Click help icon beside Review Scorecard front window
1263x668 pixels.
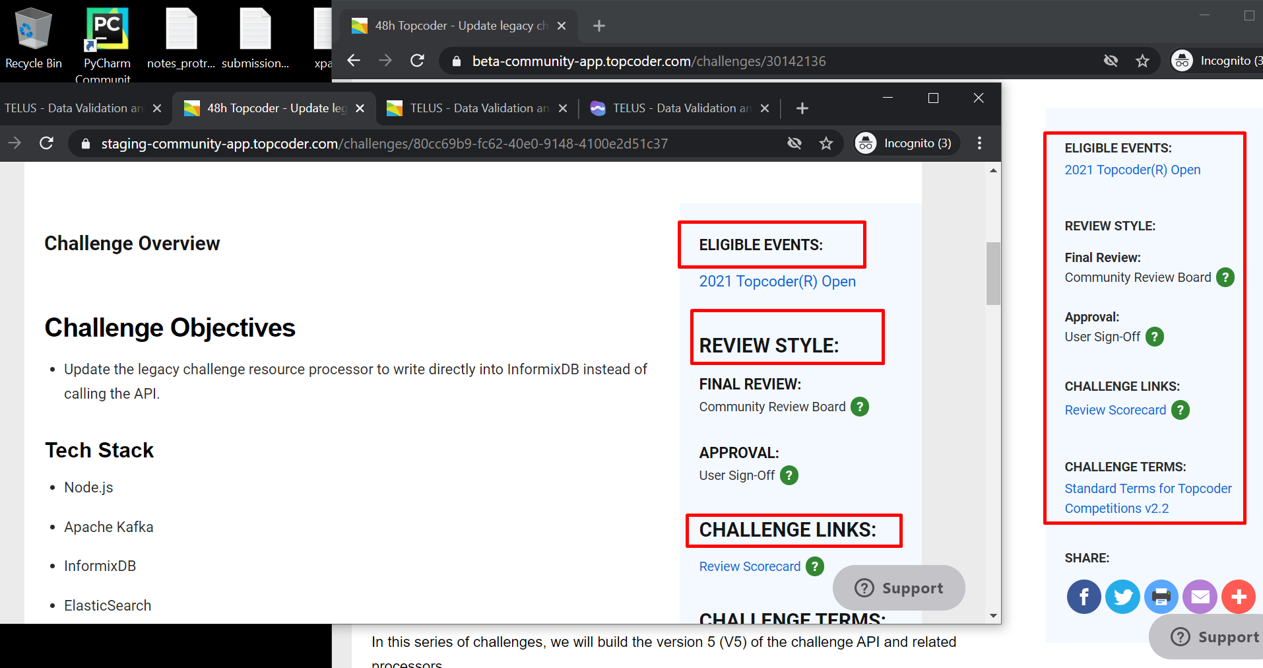(x=815, y=566)
